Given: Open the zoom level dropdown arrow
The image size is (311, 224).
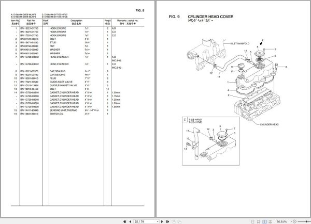Looking at the screenshot, I should pyautogui.click(x=291, y=221).
